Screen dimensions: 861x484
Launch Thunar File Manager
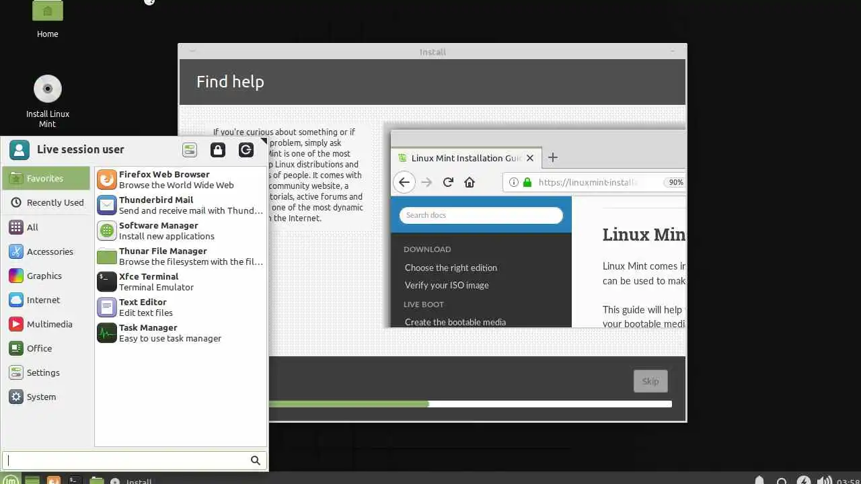[x=180, y=256]
